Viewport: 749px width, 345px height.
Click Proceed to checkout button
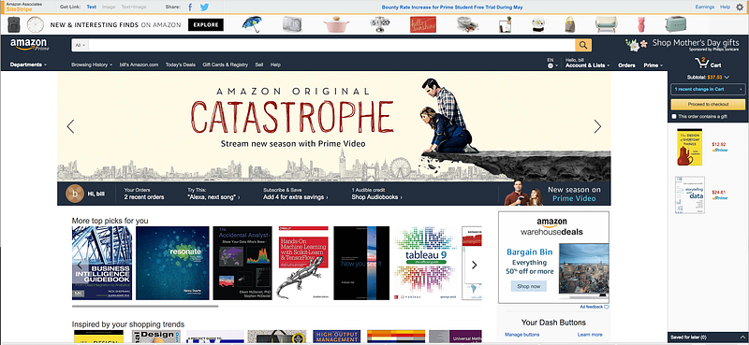coord(708,104)
